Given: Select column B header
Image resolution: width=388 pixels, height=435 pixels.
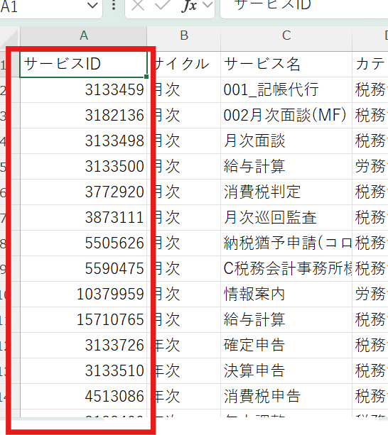Looking at the screenshot, I should [x=184, y=35].
